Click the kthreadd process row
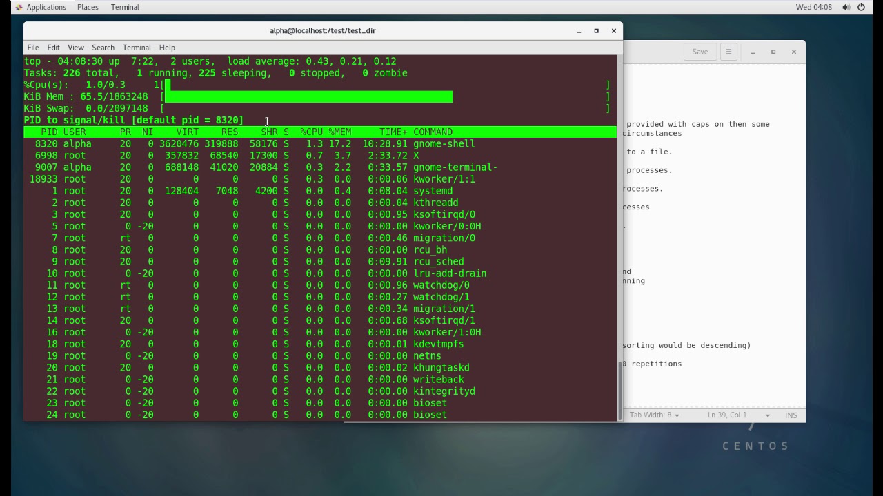This screenshot has width=883, height=496. [x=320, y=203]
